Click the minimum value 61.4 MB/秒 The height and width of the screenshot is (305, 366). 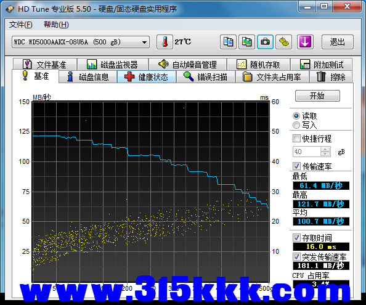coord(321,185)
